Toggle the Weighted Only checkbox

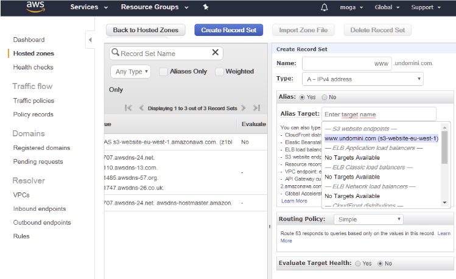click(x=219, y=71)
